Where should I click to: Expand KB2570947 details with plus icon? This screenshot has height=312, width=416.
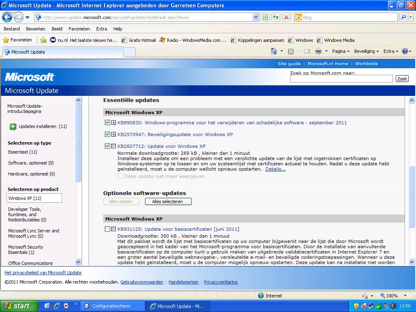(114, 134)
